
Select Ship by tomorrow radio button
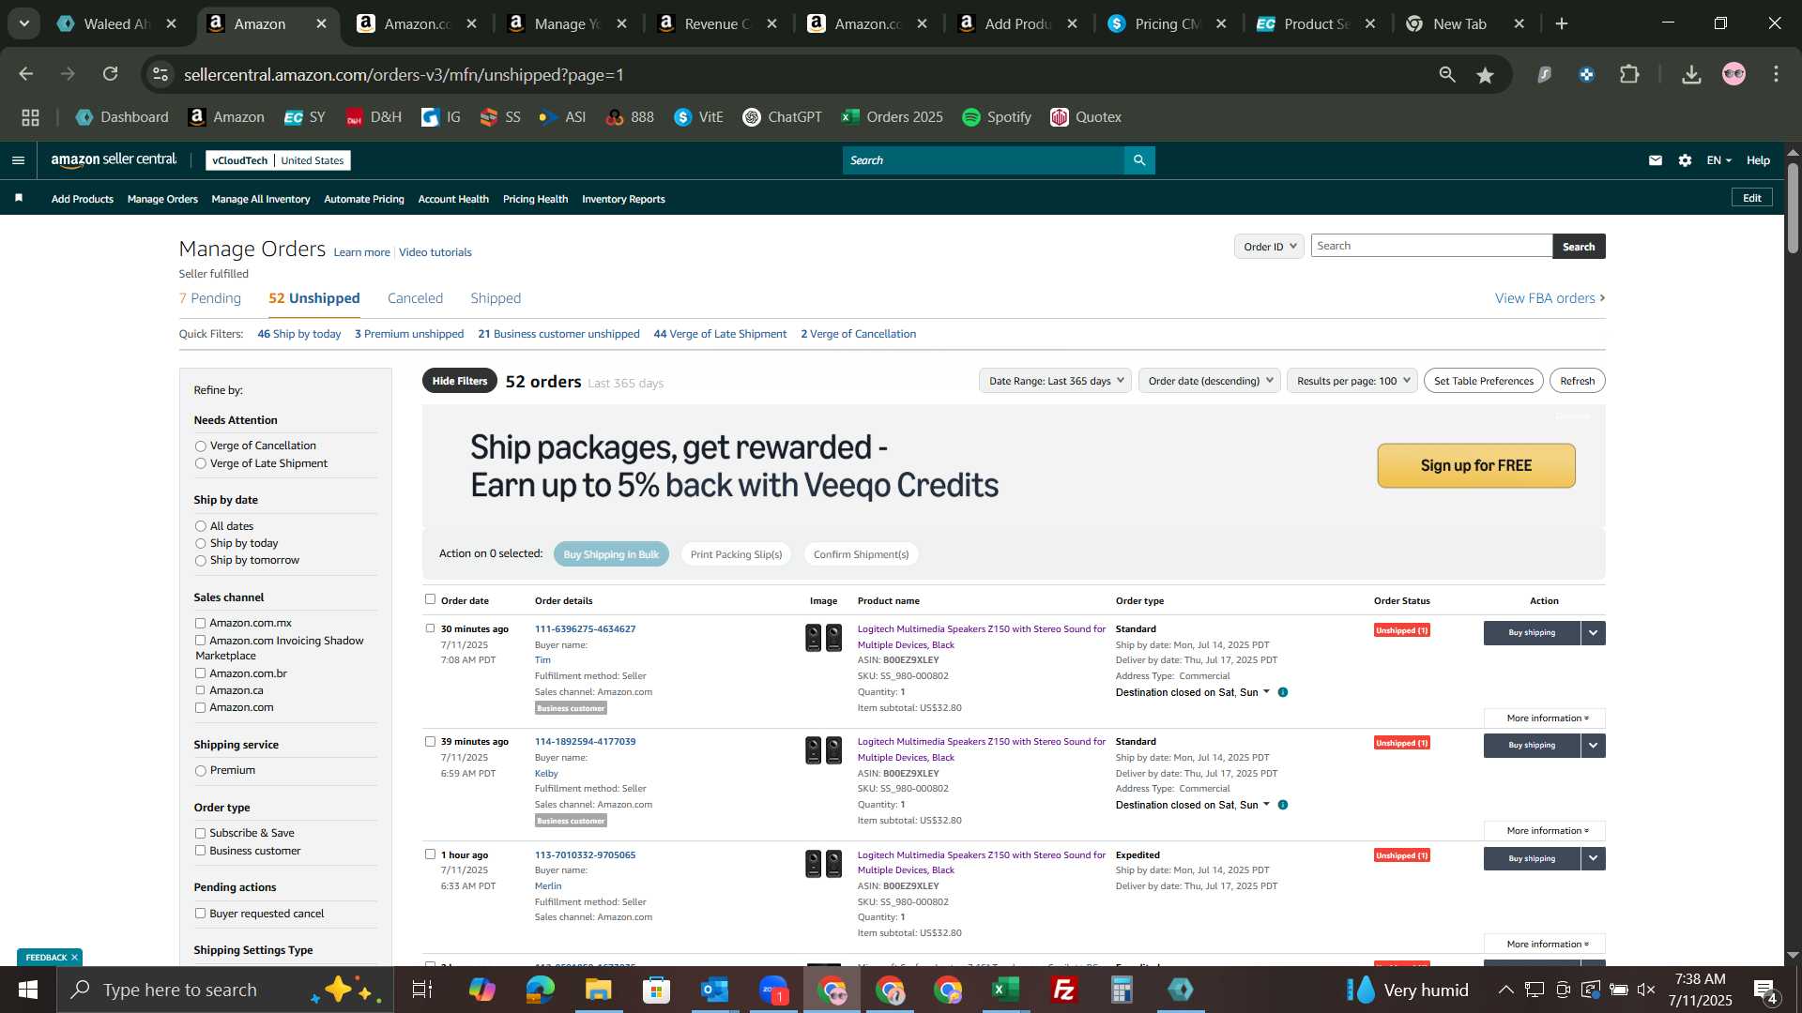(x=200, y=561)
